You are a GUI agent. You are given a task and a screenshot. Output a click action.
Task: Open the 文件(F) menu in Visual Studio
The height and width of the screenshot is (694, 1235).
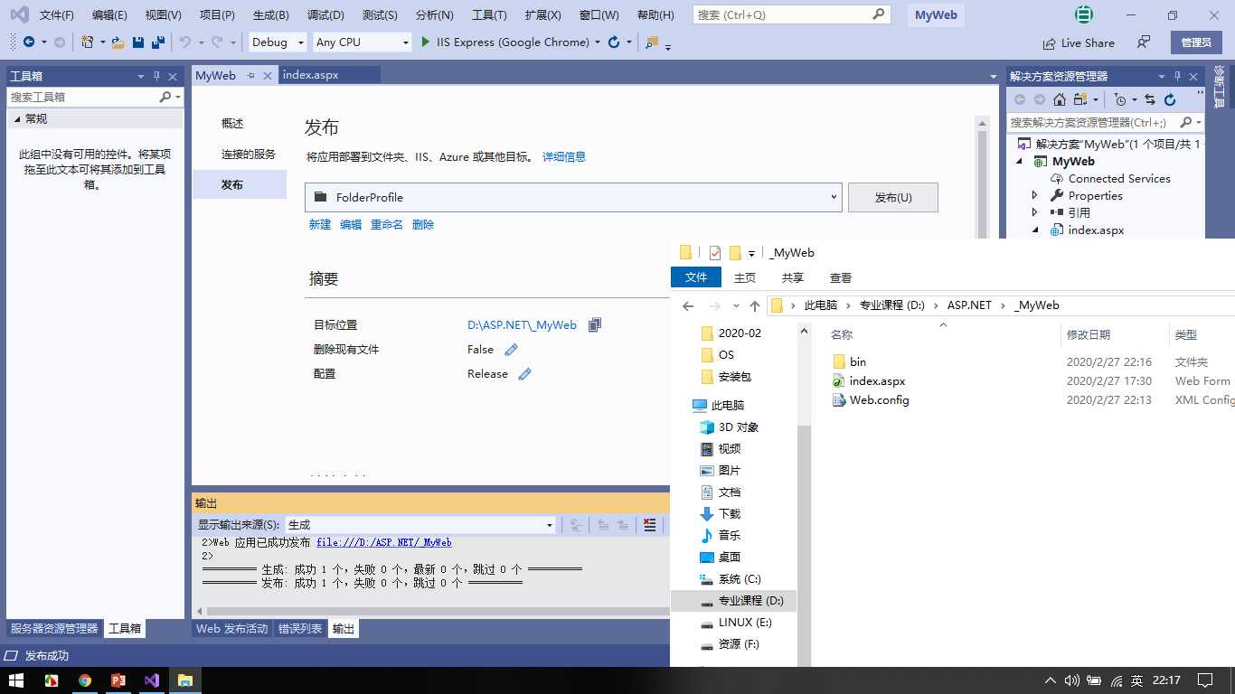click(57, 15)
